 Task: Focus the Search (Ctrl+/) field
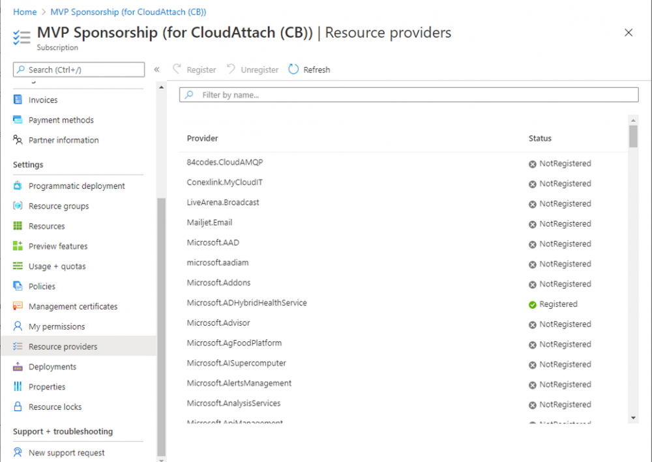[79, 69]
